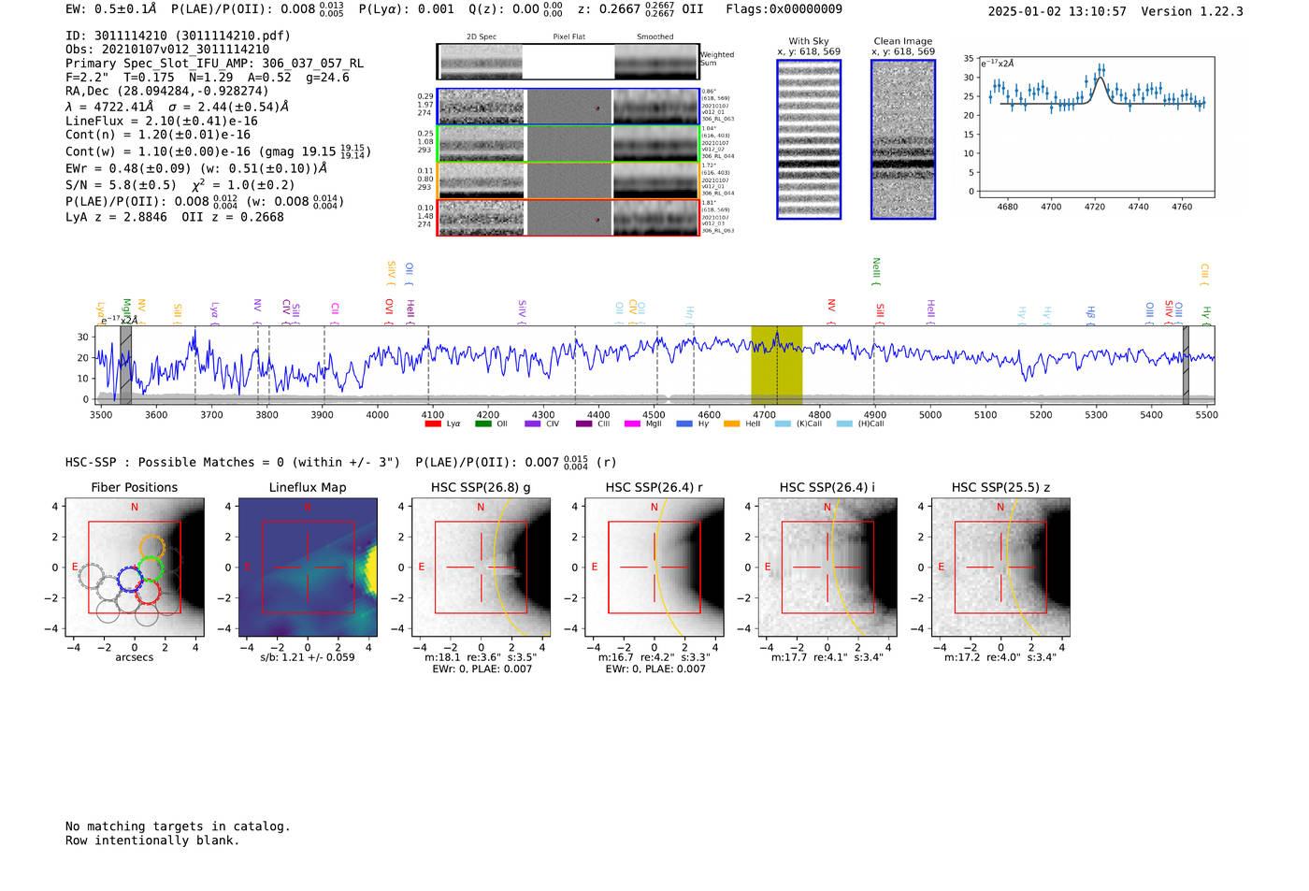This screenshot has width=1309, height=891.
Task: Open the HSC SSP(26.4) r image
Action: coord(654,568)
